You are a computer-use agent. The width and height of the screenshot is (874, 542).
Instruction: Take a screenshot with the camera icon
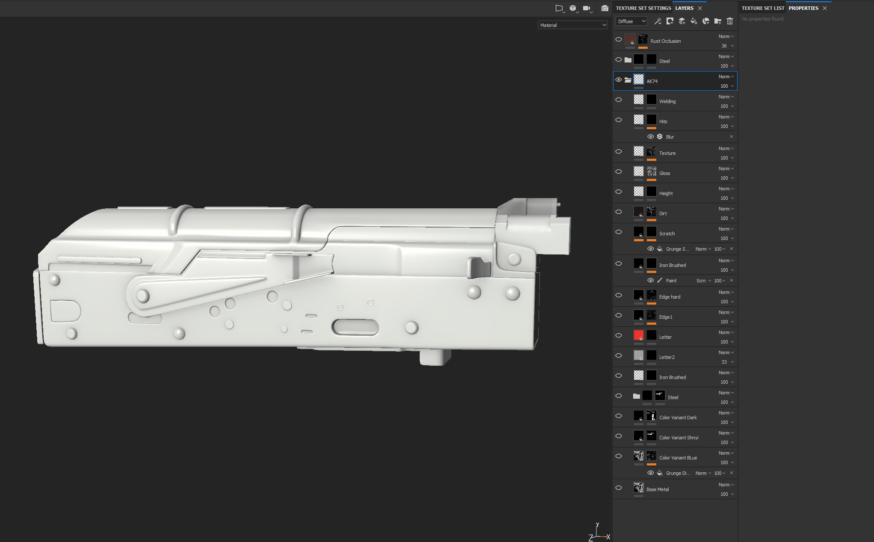coord(605,8)
